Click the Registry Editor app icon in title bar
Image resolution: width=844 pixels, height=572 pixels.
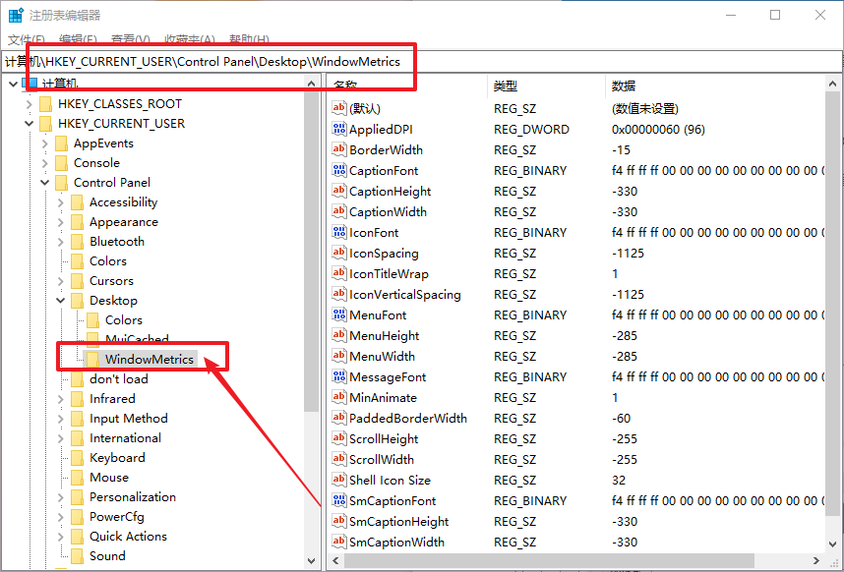(x=16, y=15)
